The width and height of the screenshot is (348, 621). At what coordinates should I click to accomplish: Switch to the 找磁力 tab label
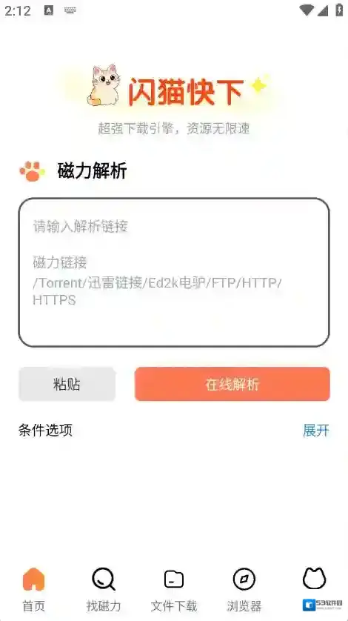pos(104,606)
